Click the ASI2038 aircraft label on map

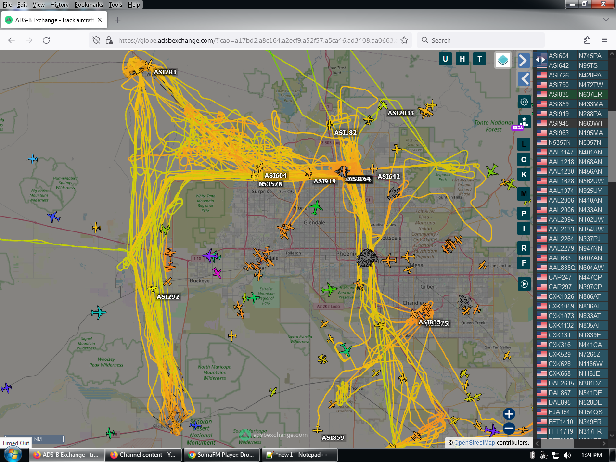[x=401, y=113]
